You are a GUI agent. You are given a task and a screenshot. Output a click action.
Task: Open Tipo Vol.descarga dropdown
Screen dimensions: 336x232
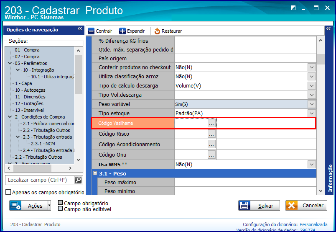[x=312, y=95]
